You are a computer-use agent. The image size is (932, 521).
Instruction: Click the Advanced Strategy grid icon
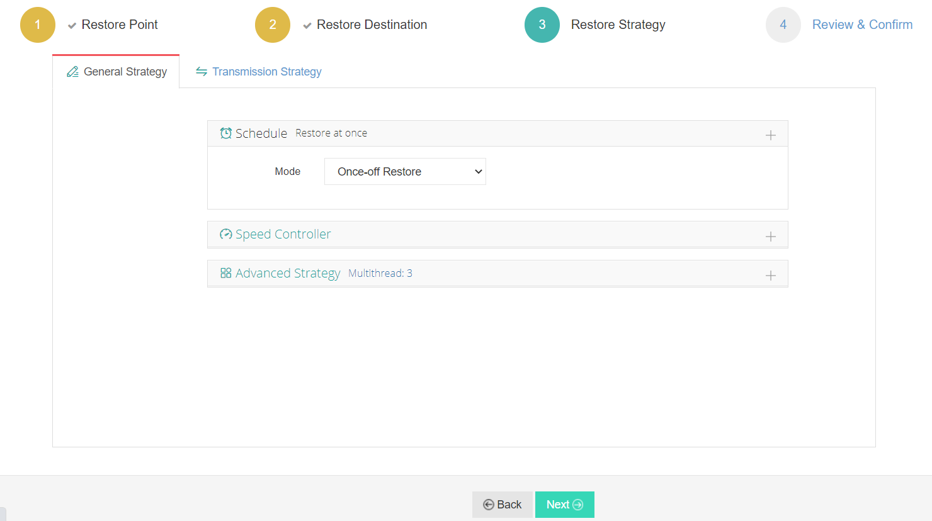click(x=226, y=273)
